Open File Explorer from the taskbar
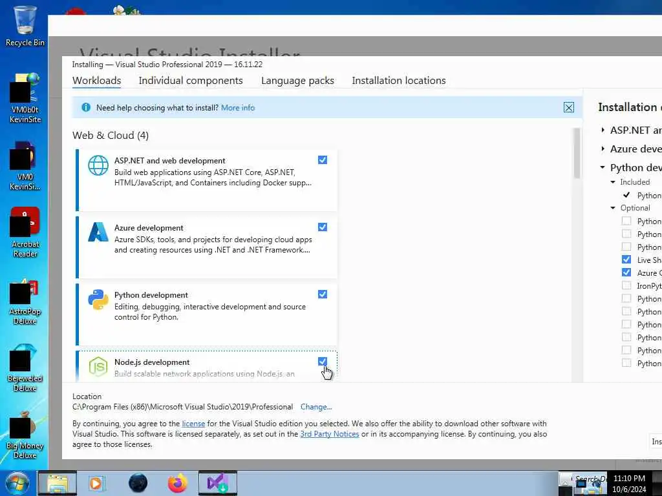The image size is (662, 496). (x=58, y=483)
